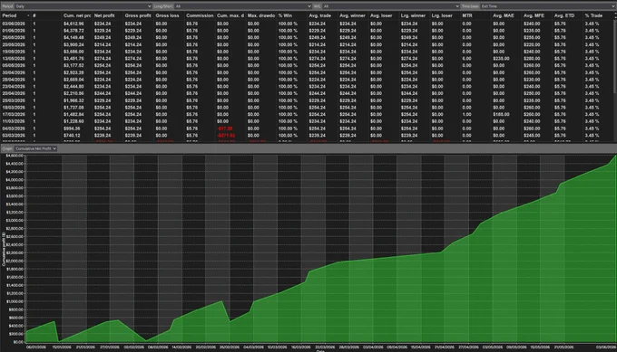Click the sort arrow in Period column header
Viewport: 617px width, 352px height.
point(28,15)
